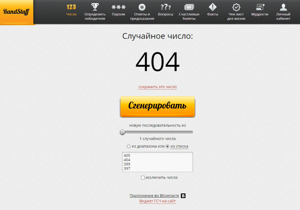Viewport: 300px width, 210px height.
Task: Open Пароли via the asterisks icon
Action: click(x=118, y=7)
